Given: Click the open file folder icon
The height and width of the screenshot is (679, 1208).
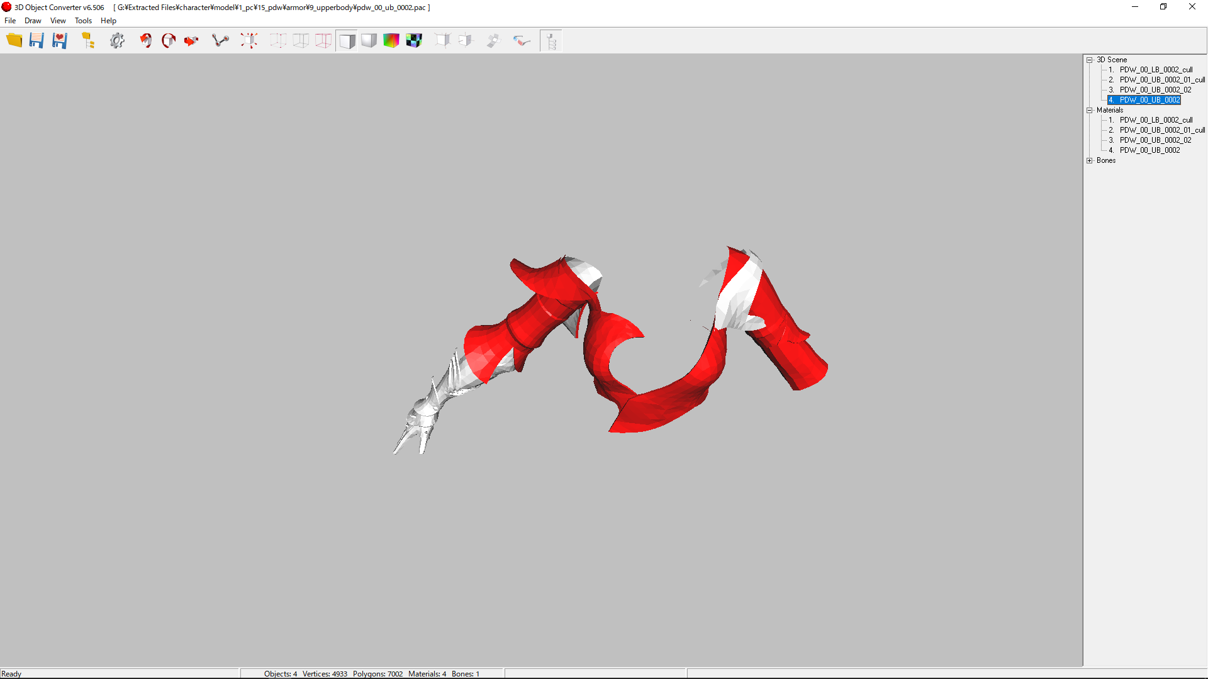Looking at the screenshot, I should pos(14,41).
